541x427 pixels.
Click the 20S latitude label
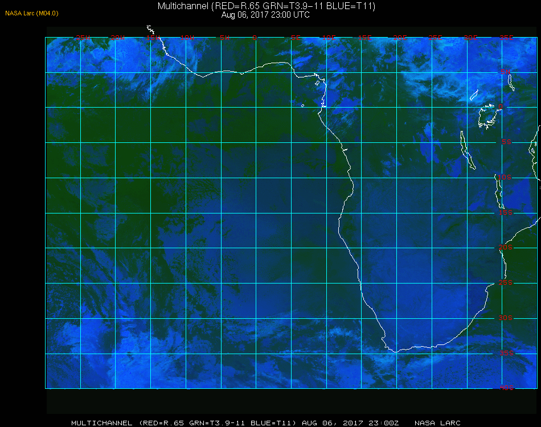coord(506,247)
